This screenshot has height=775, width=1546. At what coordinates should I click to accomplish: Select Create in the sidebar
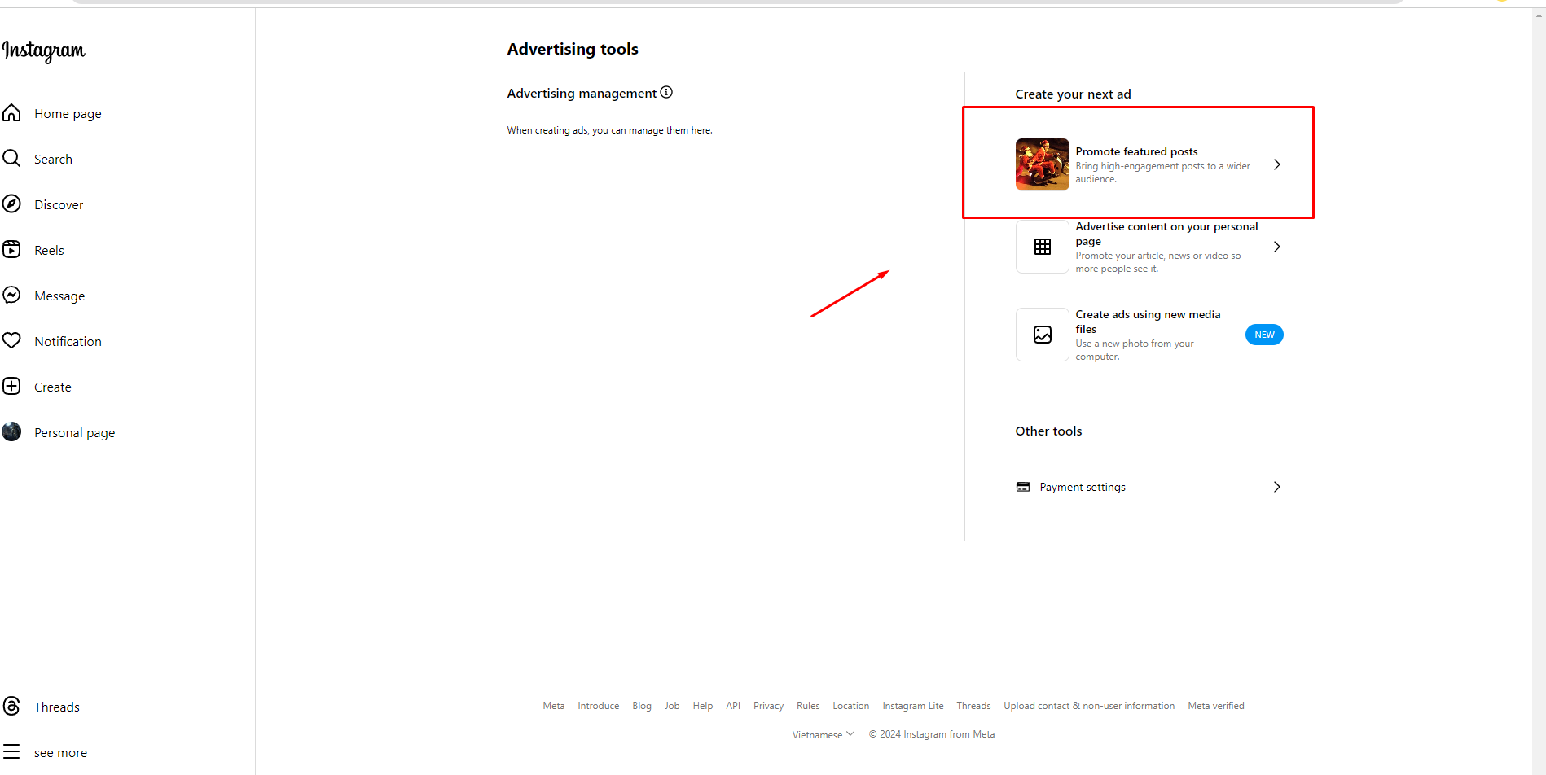point(53,387)
